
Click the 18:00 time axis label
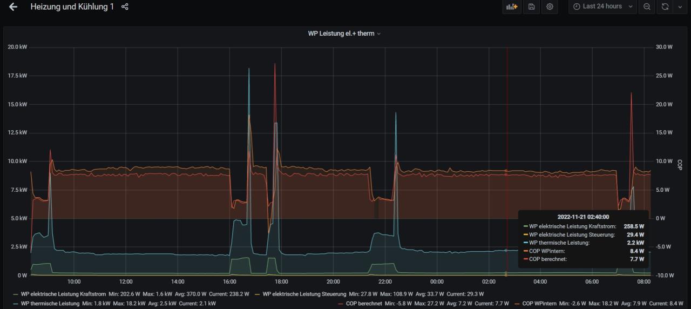[281, 282]
